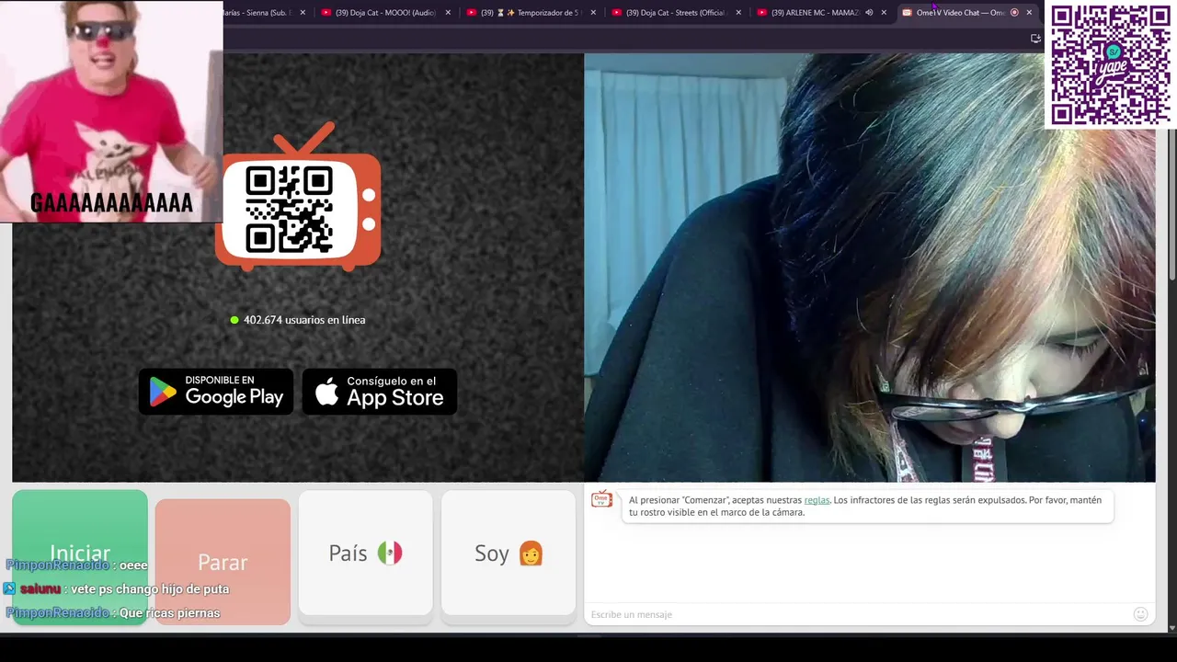Click the 402.674 usuarios en línea text
The height and width of the screenshot is (662, 1177).
point(304,320)
